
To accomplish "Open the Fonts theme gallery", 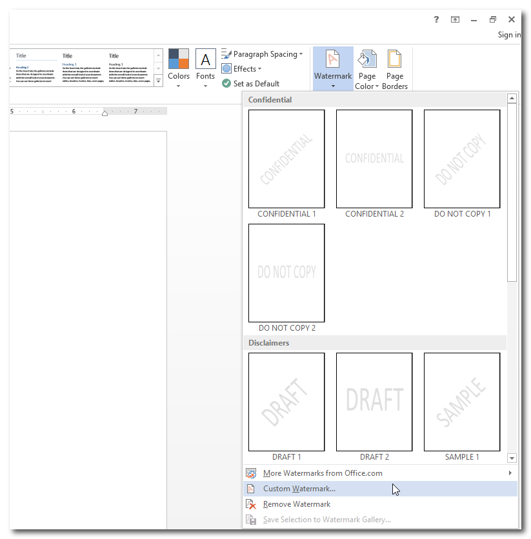I will click(205, 68).
